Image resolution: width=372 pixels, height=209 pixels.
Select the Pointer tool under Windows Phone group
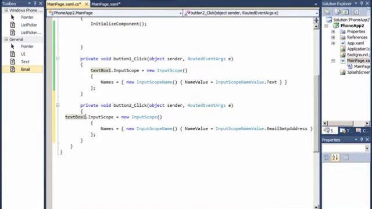click(x=23, y=17)
